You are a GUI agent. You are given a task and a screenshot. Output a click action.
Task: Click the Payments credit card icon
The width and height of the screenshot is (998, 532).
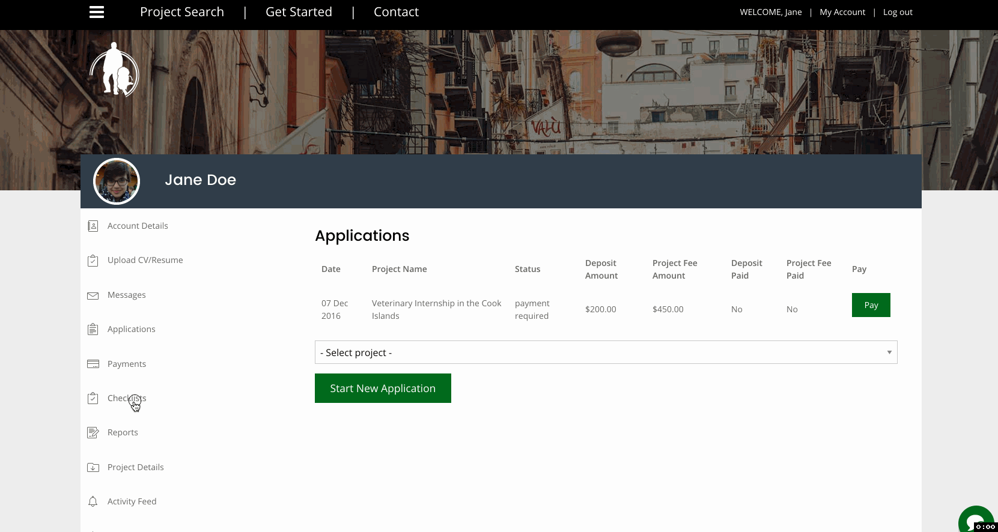click(x=93, y=364)
